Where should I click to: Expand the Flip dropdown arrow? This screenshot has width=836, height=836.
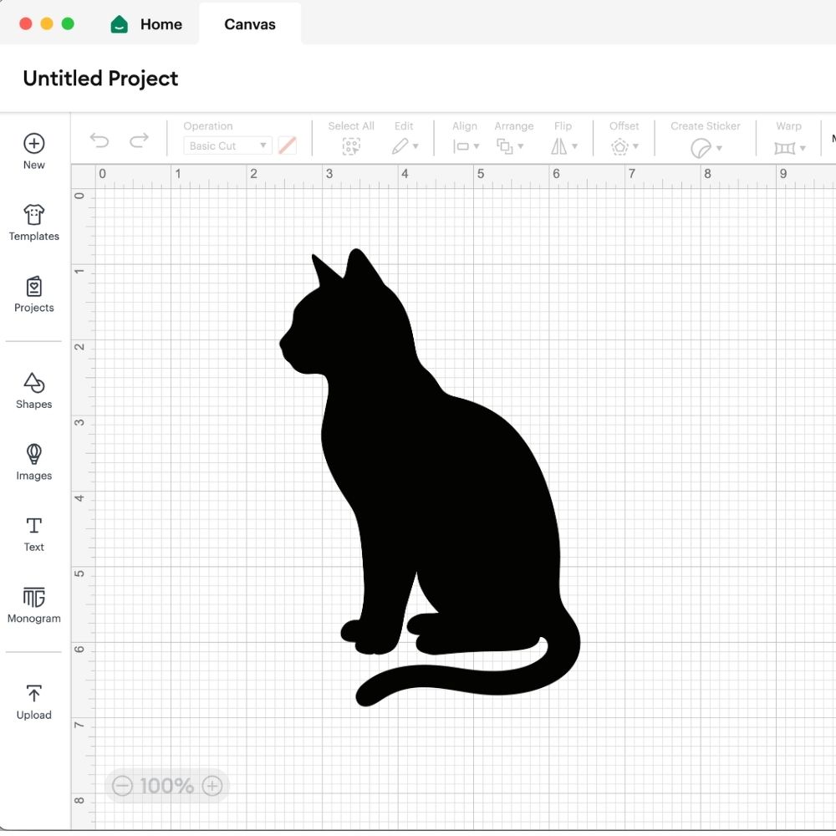tap(574, 146)
